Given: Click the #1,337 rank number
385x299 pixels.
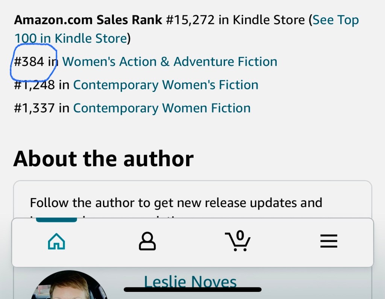Looking at the screenshot, I should coord(35,108).
